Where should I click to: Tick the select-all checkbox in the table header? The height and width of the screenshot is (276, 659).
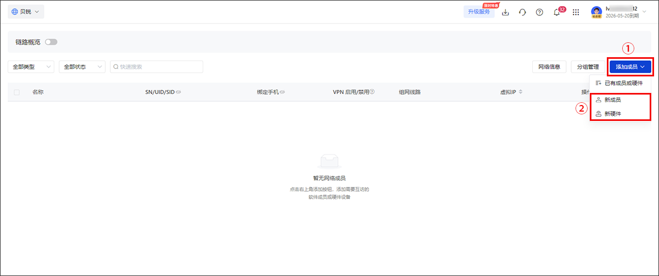pyautogui.click(x=16, y=92)
